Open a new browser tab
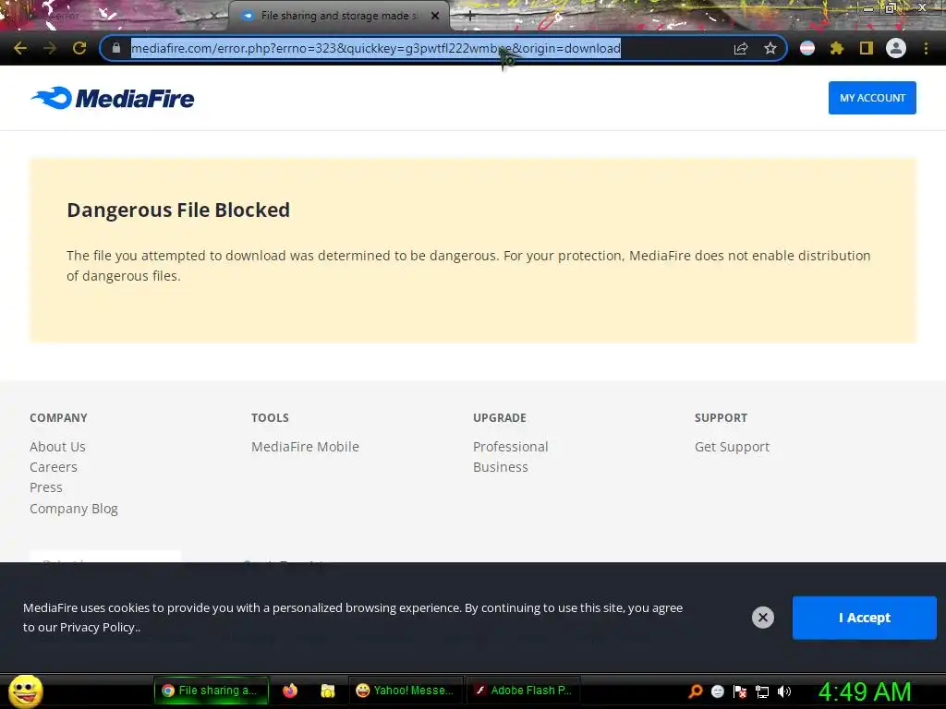The height and width of the screenshot is (709, 946). coord(470,17)
